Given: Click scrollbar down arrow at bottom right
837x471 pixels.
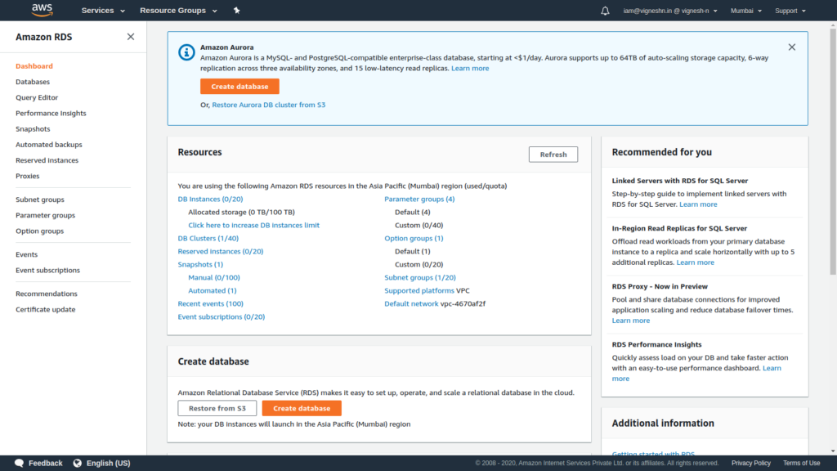Looking at the screenshot, I should coord(833,451).
